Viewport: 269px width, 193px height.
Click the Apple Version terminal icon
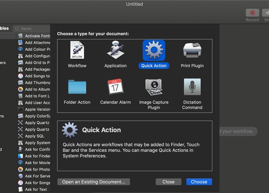click(x=21, y=109)
